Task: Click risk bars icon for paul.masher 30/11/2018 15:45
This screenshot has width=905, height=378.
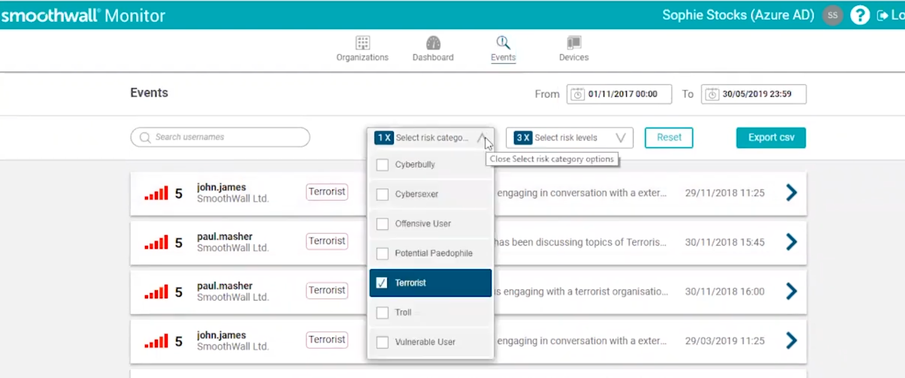Action: (156, 243)
